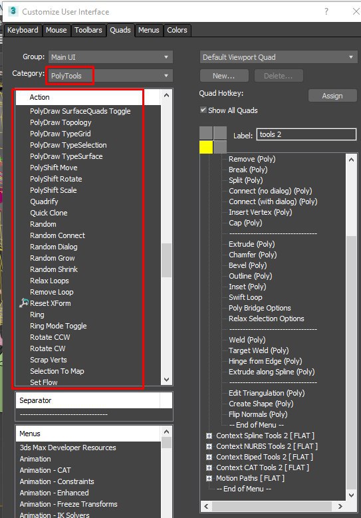Click the help question mark in title bar

pos(326,11)
